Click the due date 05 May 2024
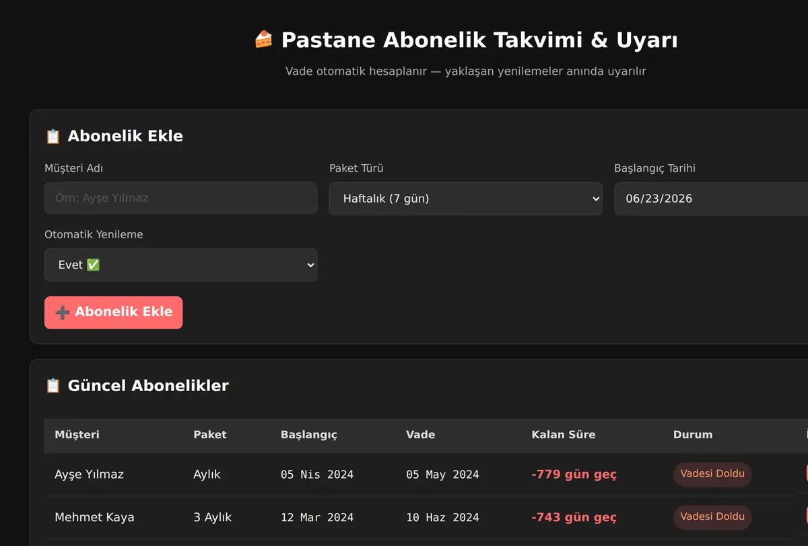This screenshot has width=808, height=546. point(442,475)
